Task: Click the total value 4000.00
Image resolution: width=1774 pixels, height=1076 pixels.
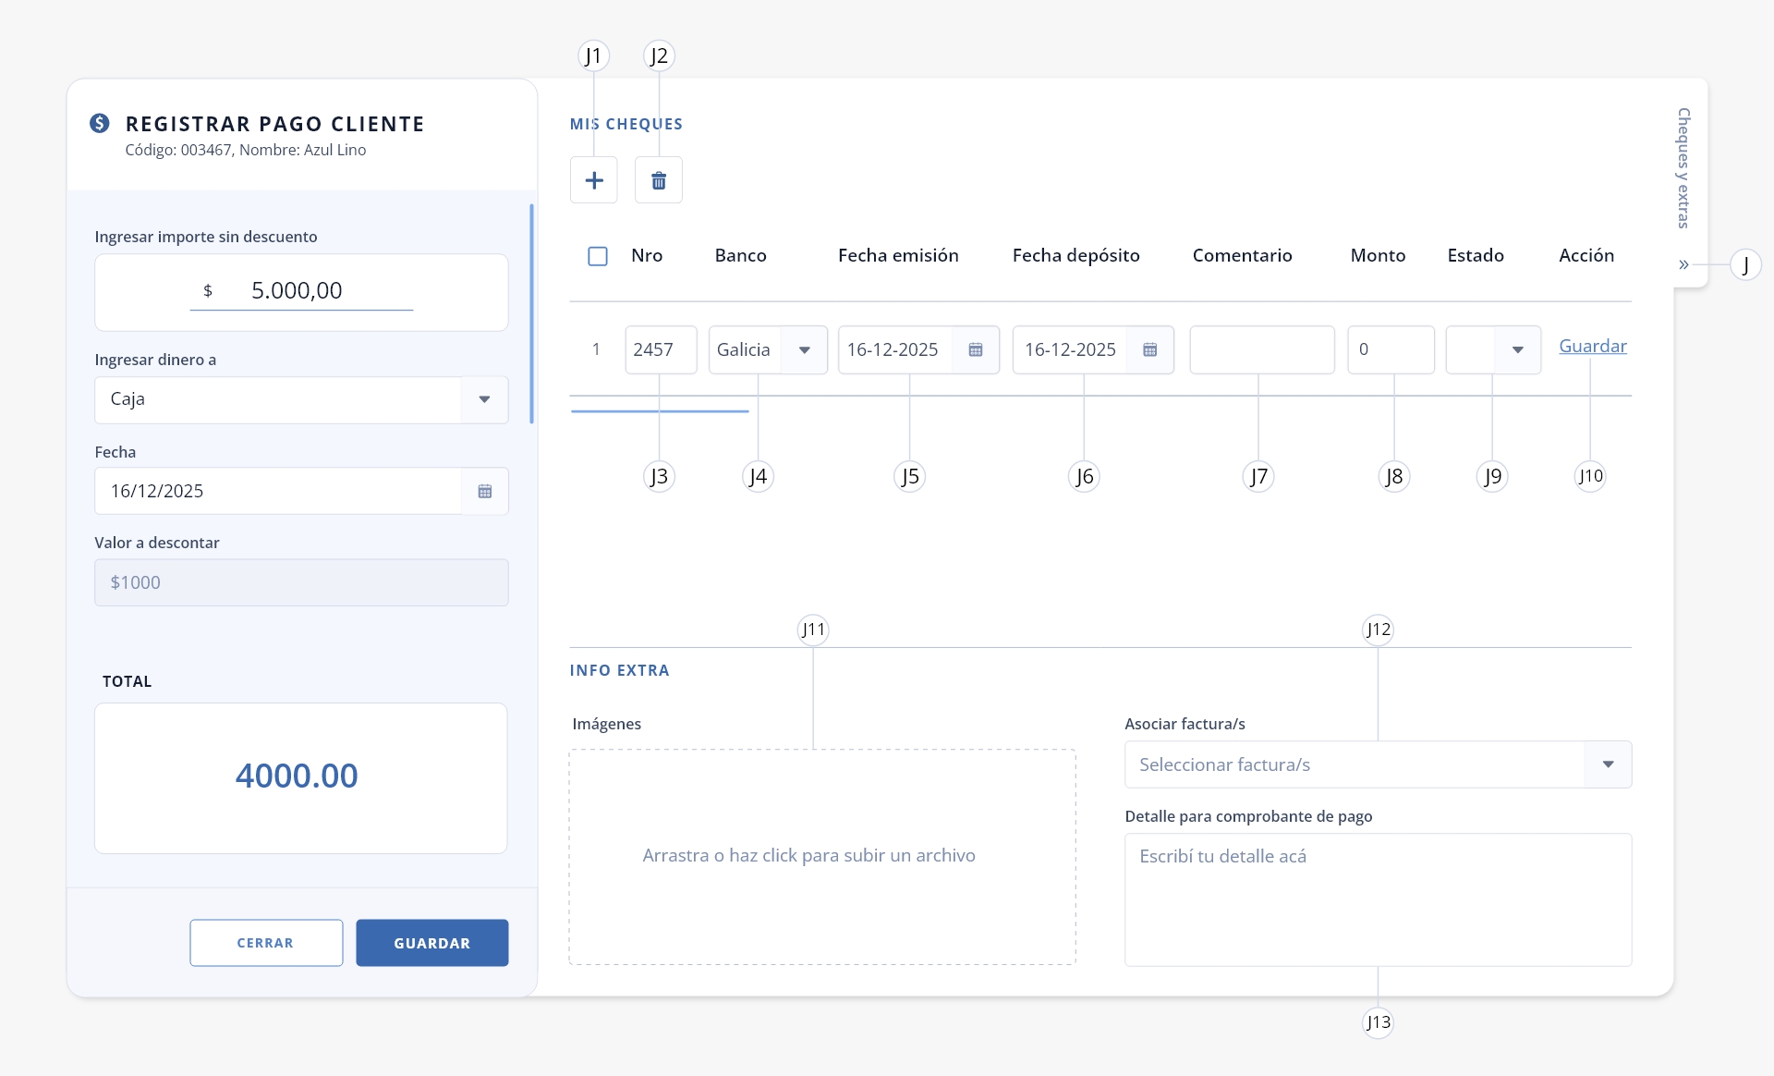Action: pyautogui.click(x=297, y=776)
